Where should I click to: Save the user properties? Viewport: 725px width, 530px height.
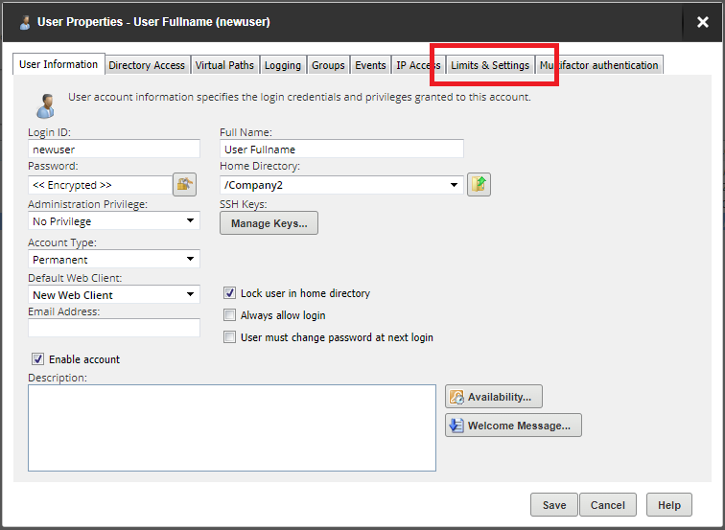553,505
